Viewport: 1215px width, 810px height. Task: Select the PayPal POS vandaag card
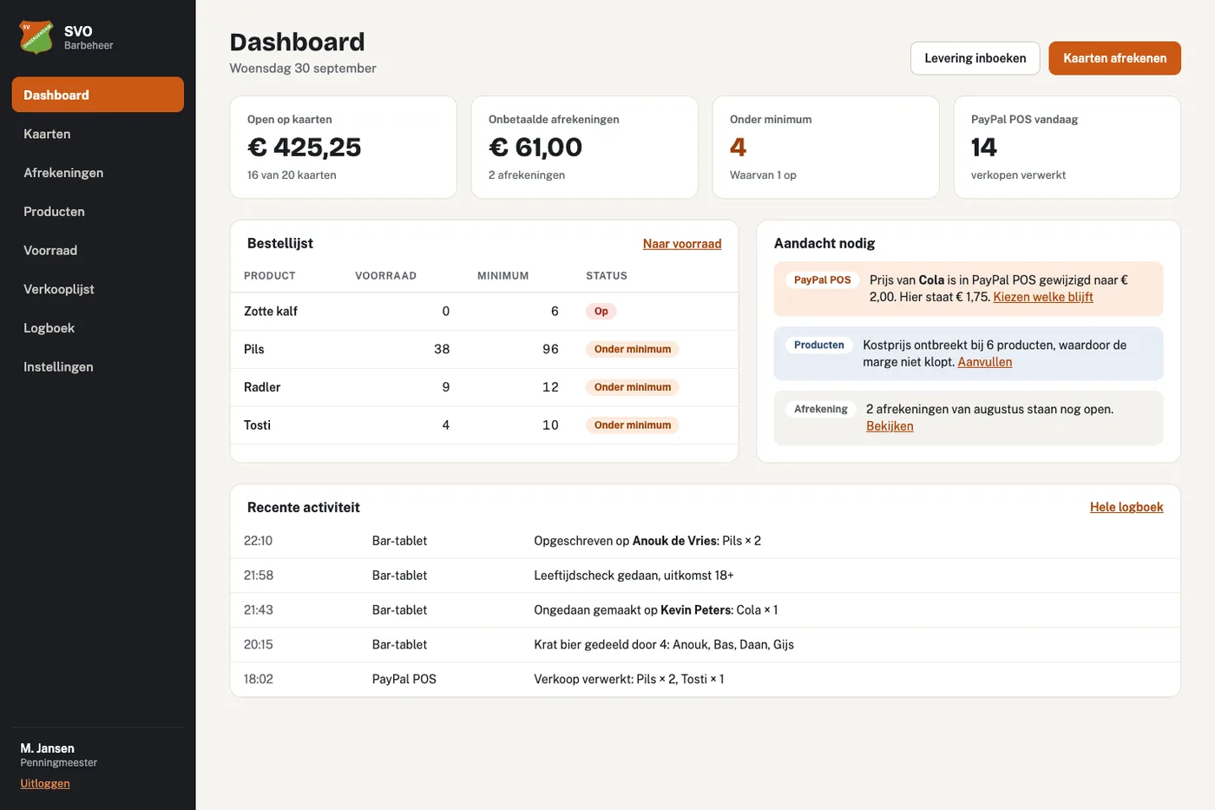point(1067,148)
